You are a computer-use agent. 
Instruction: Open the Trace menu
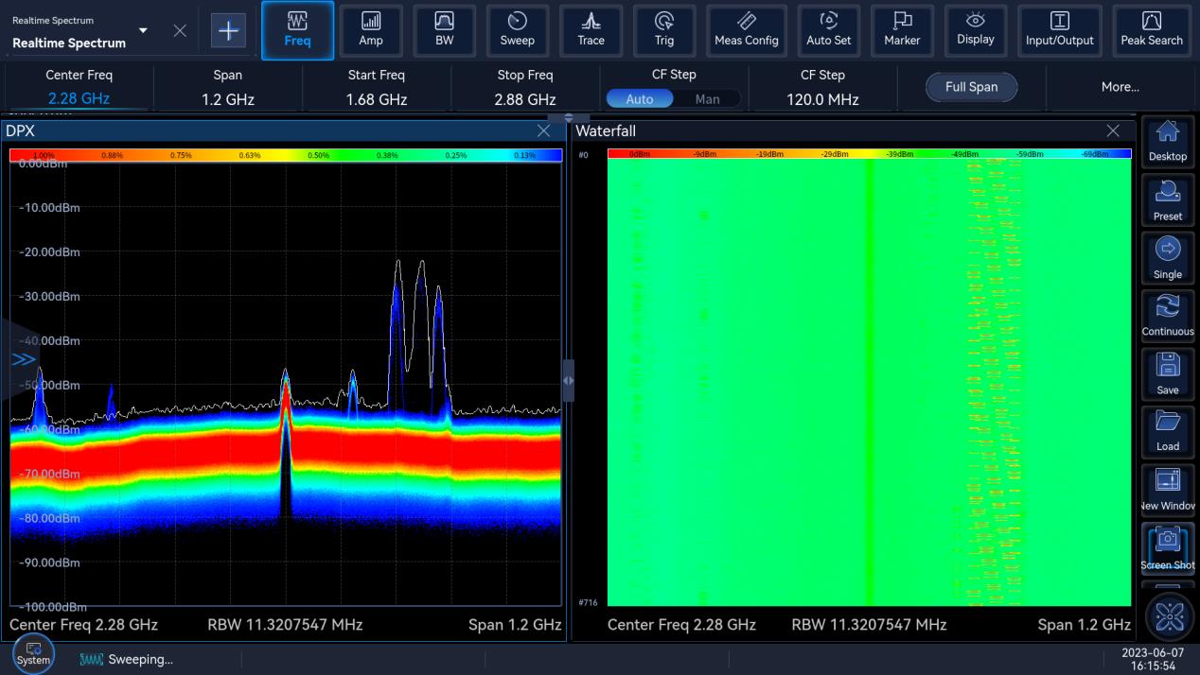click(591, 30)
